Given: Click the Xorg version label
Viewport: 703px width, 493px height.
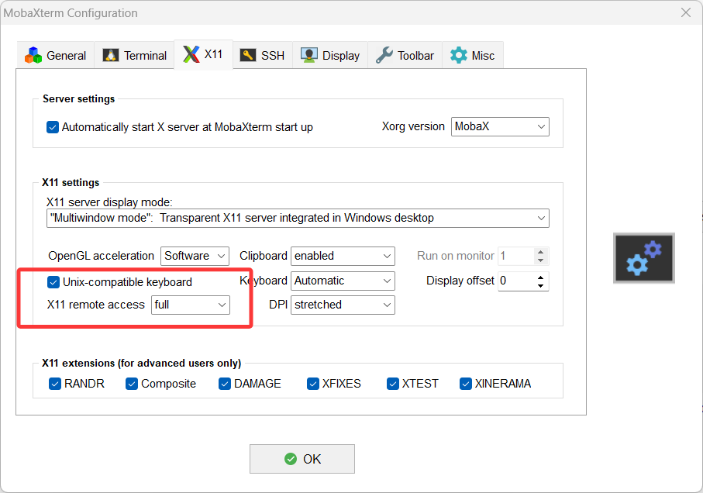Looking at the screenshot, I should point(413,126).
